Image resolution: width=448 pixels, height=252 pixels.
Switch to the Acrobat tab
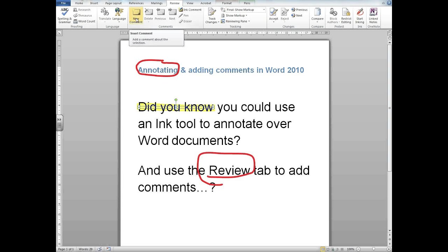[206, 3]
